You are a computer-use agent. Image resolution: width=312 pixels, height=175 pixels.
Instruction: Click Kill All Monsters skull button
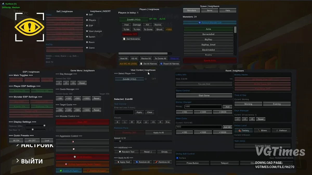point(82,157)
